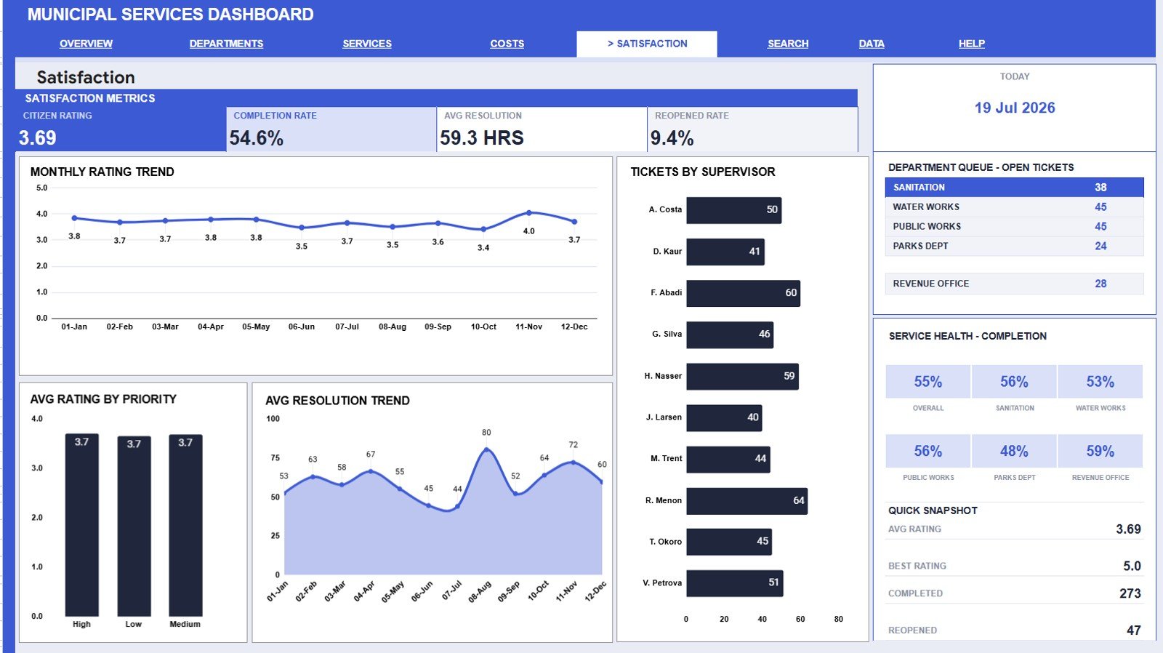Select the 56% PUBLIC WORKS completion tile
The image size is (1163, 653).
(x=928, y=451)
